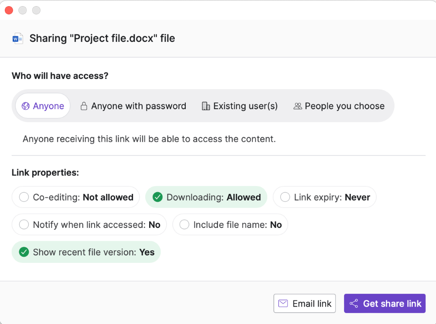
Task: Close the sharing window with red button
Action: pos(9,10)
